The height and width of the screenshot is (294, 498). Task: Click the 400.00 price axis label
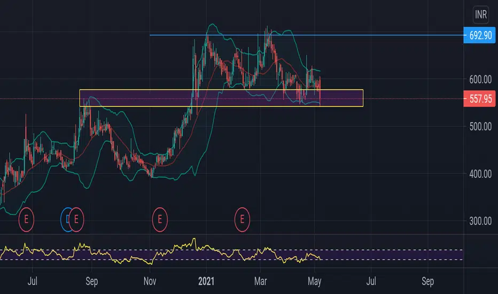[480, 174]
